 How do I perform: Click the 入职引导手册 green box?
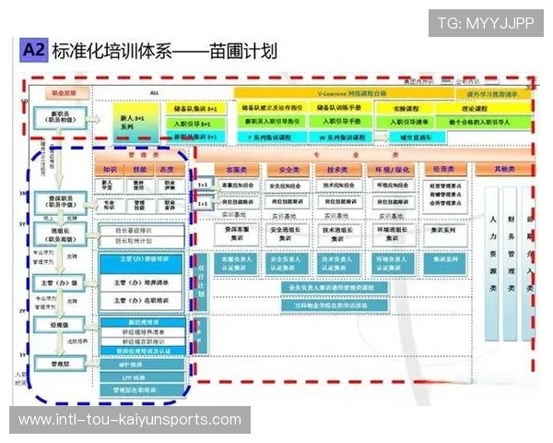click(341, 122)
